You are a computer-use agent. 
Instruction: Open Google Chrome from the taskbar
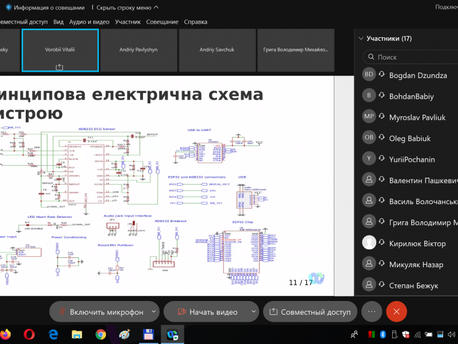click(x=101, y=334)
